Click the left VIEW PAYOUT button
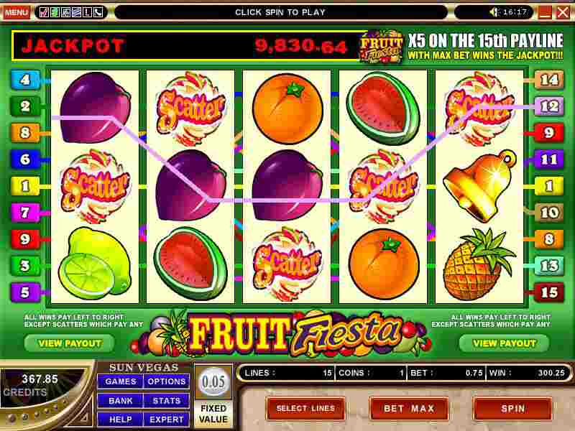The image size is (575, 431). click(x=69, y=343)
